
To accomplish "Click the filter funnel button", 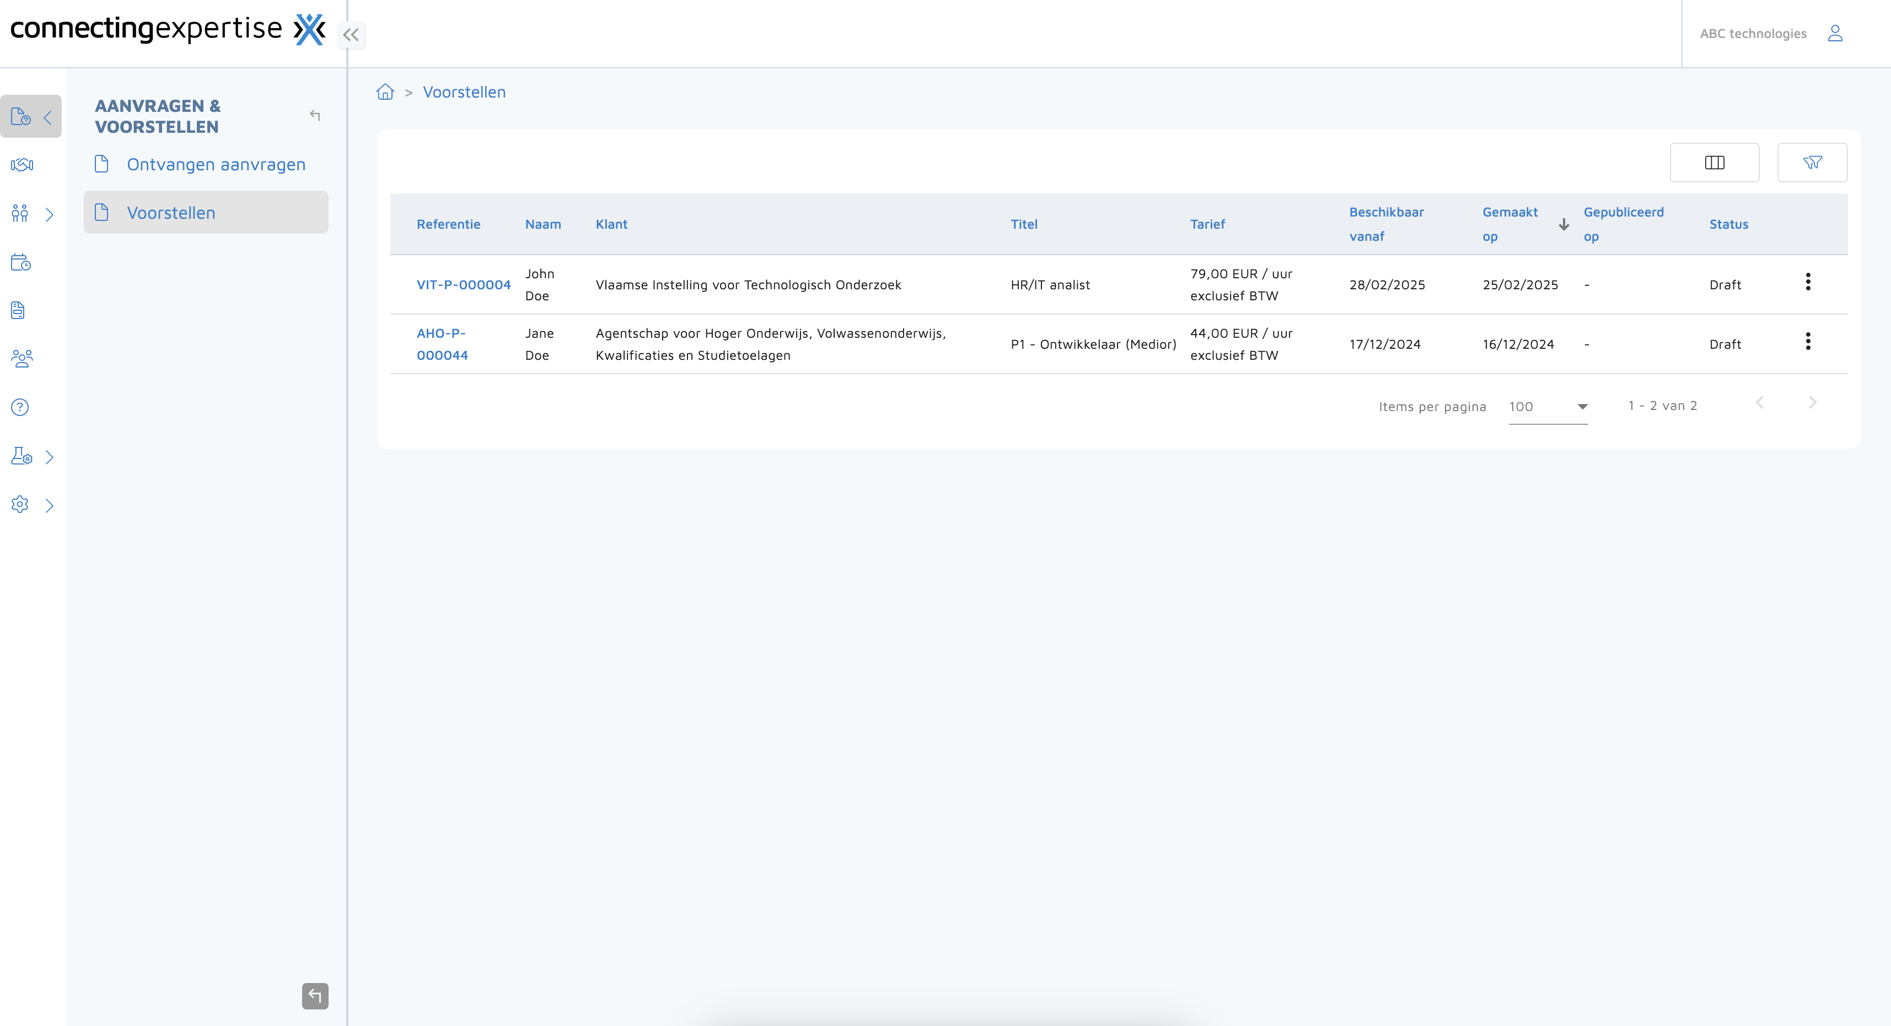I will pyautogui.click(x=1812, y=162).
